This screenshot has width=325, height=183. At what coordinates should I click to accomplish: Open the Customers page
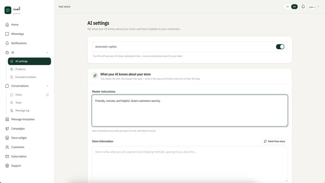pos(17,147)
